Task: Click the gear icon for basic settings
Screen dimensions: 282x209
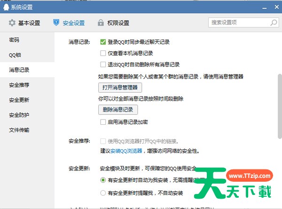Action: [x=12, y=23]
